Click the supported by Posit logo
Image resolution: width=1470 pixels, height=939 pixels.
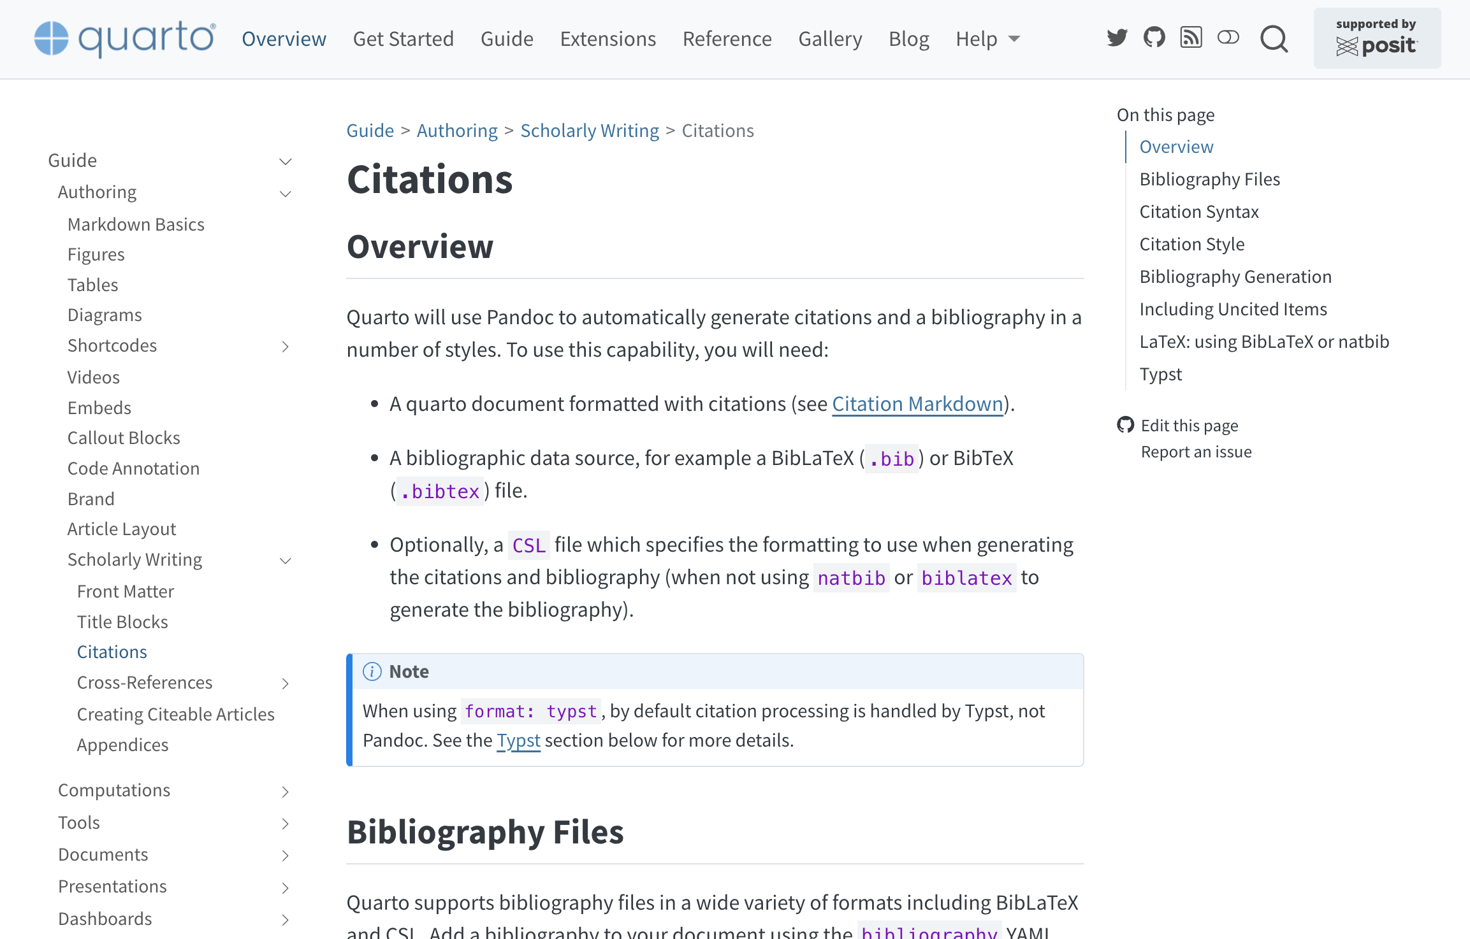coord(1377,38)
